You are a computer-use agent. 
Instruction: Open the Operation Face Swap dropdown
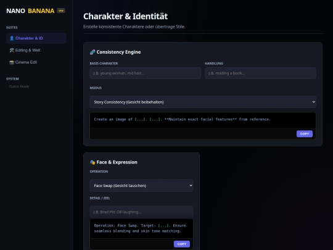[x=141, y=186]
